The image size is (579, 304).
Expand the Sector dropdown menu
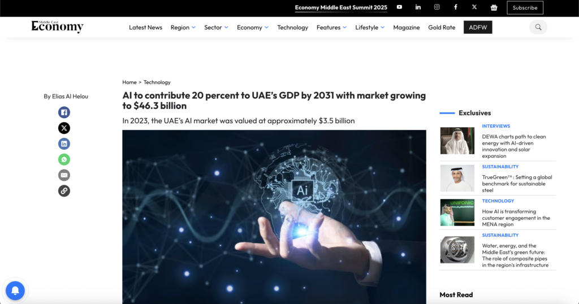216,28
